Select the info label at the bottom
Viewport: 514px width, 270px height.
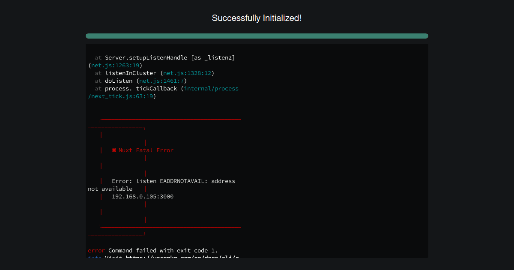94,258
